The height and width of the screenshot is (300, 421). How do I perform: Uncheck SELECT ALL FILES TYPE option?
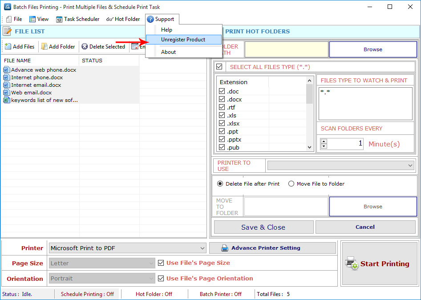220,66
